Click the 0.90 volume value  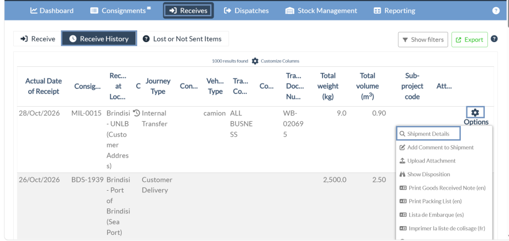coord(379,113)
